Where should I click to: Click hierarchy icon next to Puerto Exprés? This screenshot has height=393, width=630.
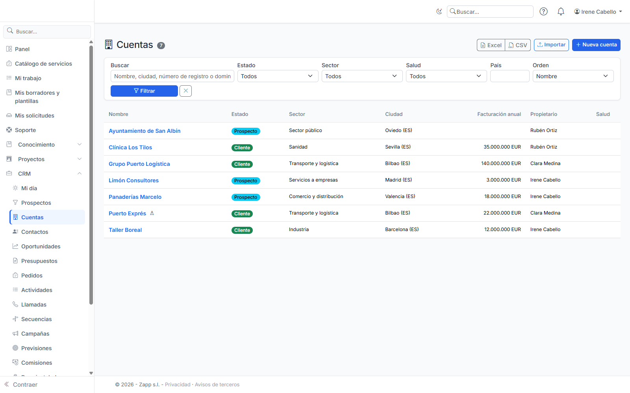coord(152,213)
